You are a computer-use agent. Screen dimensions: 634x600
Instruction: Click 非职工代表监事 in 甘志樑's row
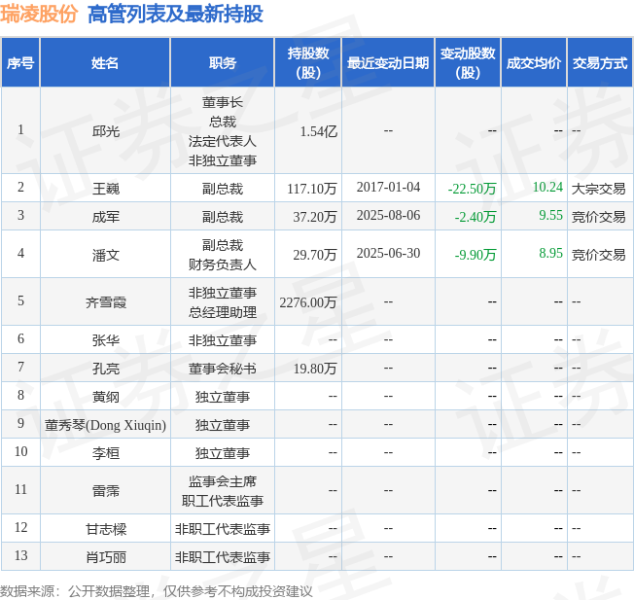[x=223, y=529]
